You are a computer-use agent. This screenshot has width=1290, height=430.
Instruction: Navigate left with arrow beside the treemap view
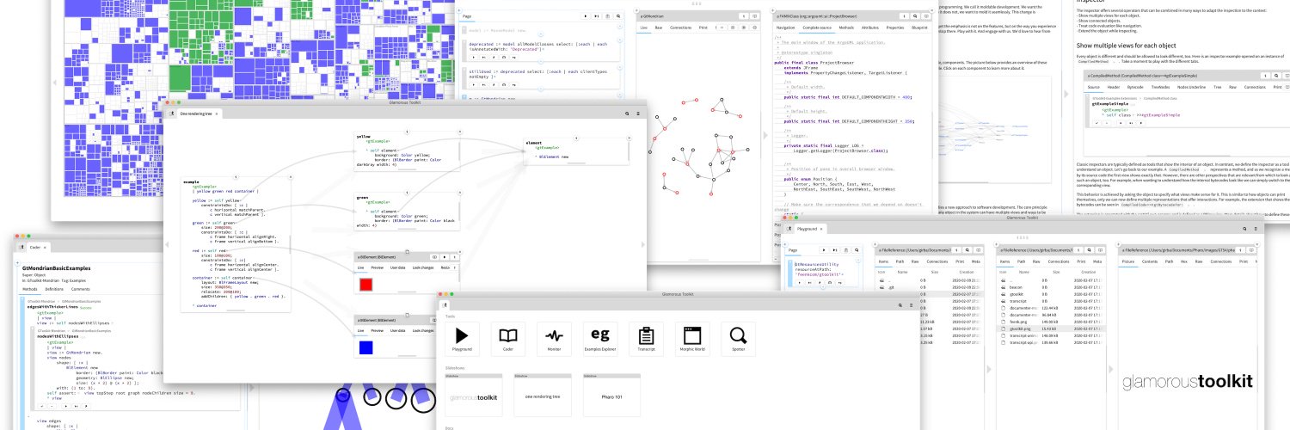54,82
